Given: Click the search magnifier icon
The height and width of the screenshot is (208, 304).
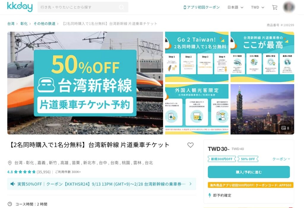Looking at the screenshot, I should pos(121,7).
